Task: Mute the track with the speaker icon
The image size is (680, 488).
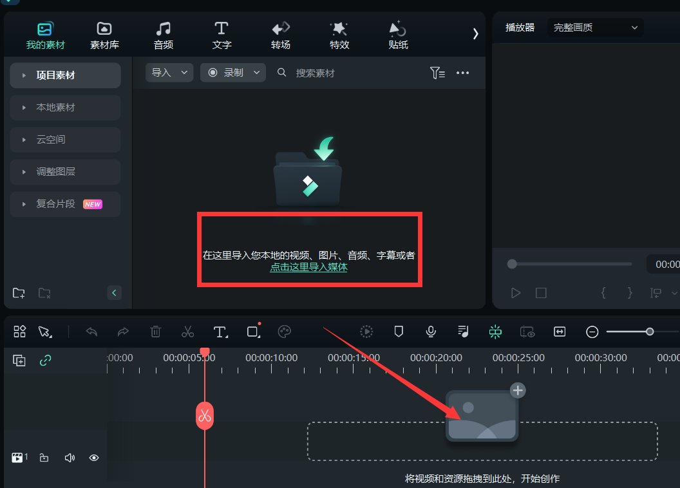Action: (x=69, y=457)
